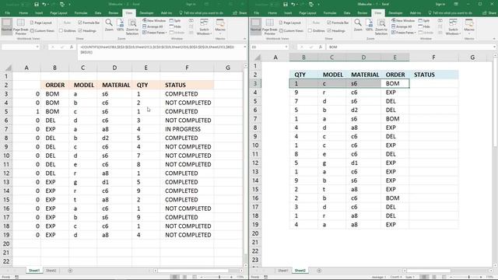
Task: Click Hide in right window ribbon
Action: point(424,26)
